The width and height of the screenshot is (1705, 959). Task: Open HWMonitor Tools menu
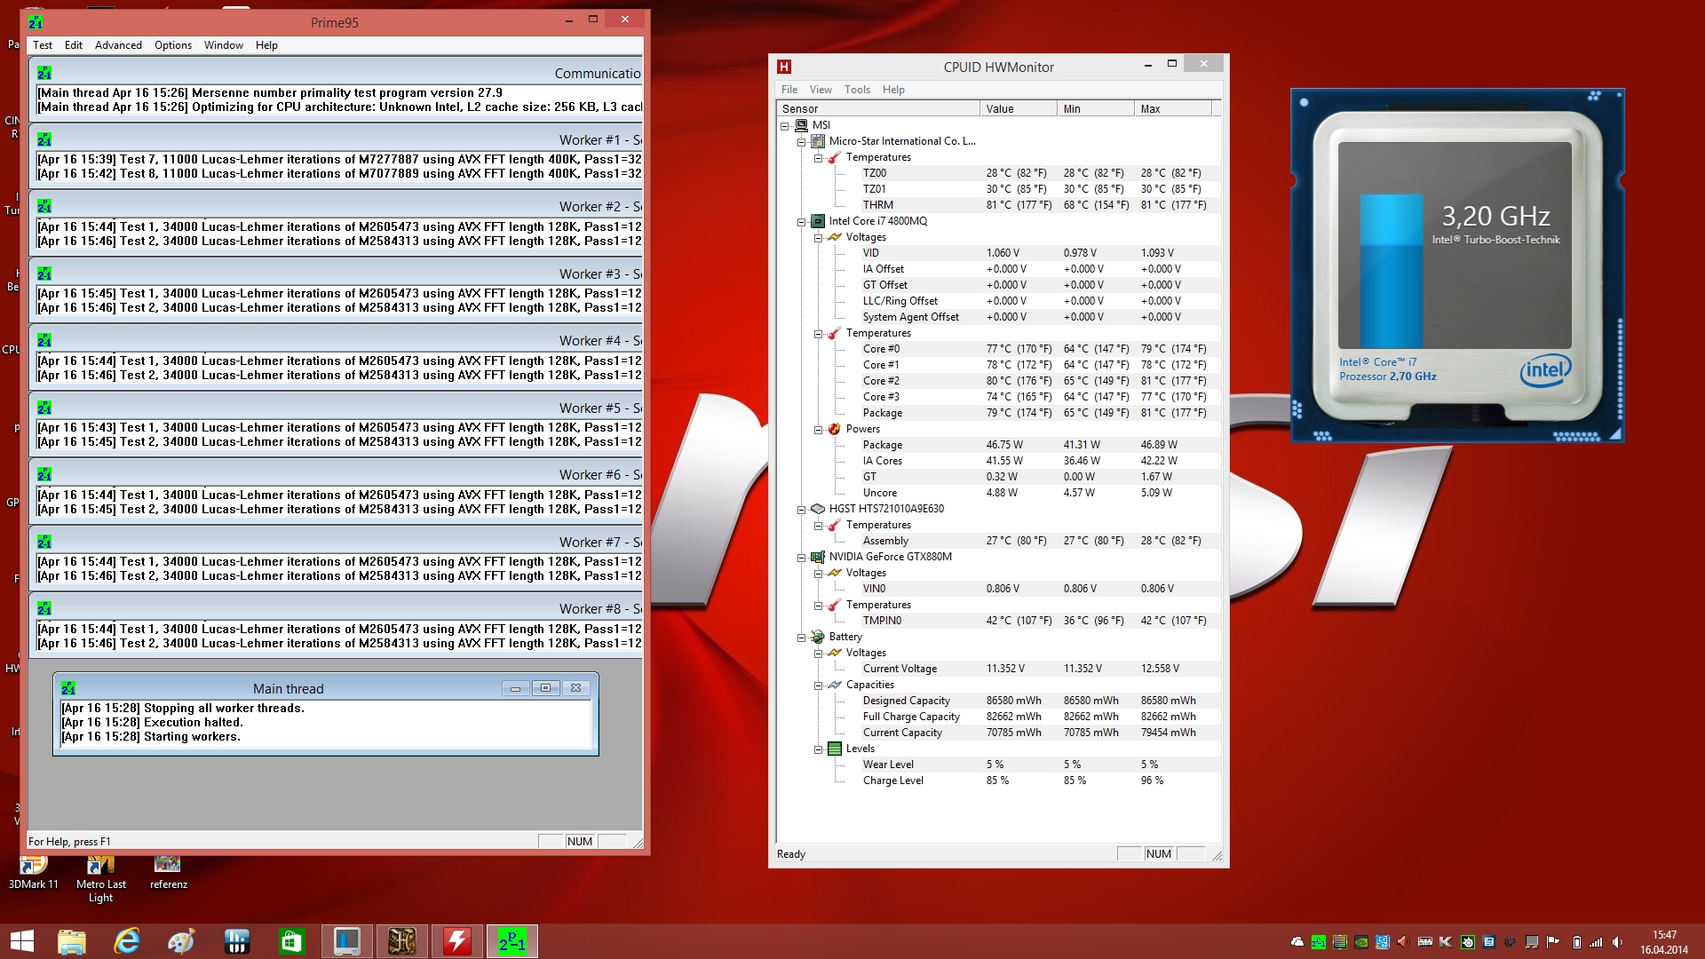(857, 90)
